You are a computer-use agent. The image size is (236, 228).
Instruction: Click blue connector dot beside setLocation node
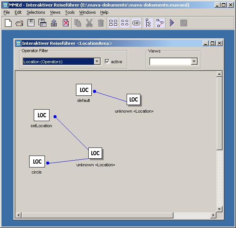55,116
